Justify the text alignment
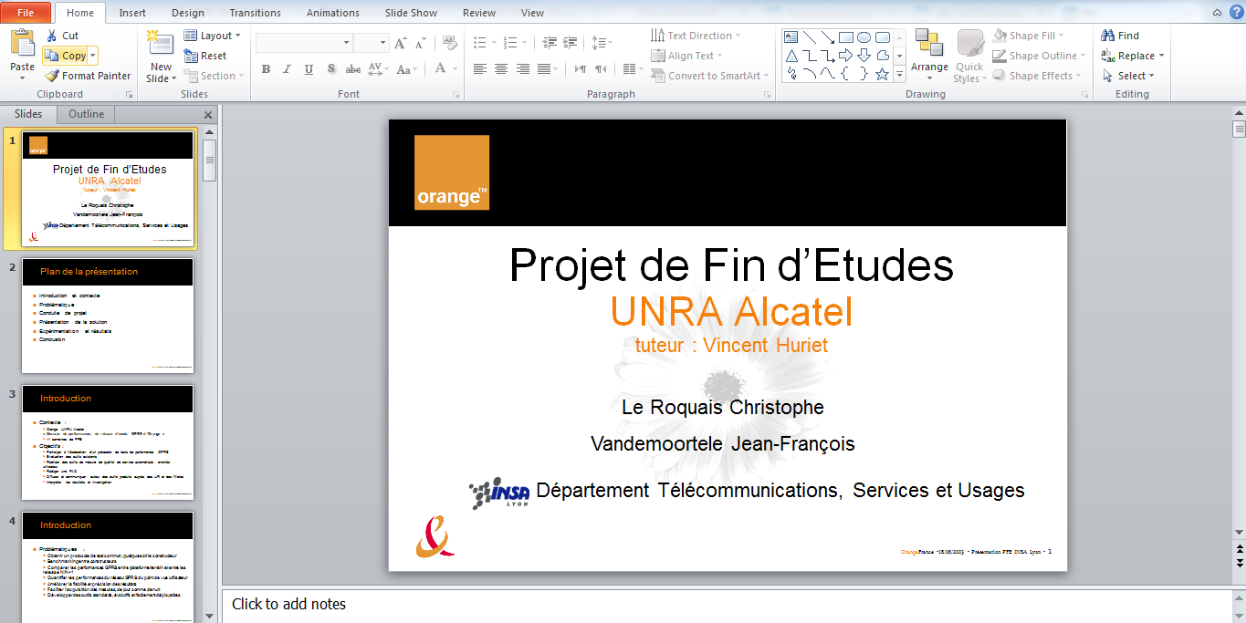This screenshot has height=623, width=1246. click(x=546, y=68)
